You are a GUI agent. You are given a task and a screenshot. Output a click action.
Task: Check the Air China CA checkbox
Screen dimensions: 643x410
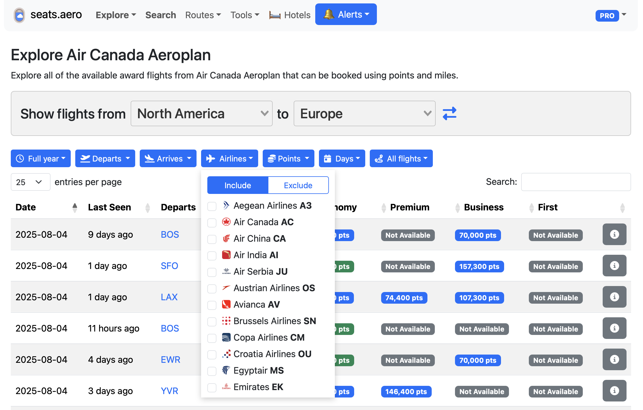212,239
